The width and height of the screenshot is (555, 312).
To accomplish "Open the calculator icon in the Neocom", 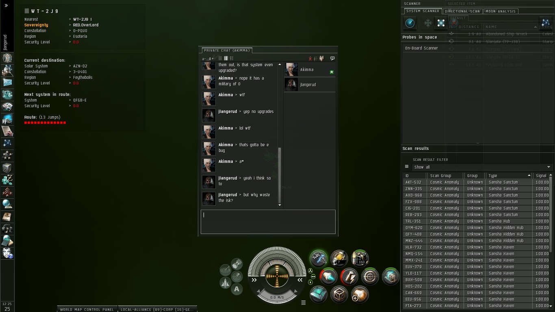I will tap(7, 240).
